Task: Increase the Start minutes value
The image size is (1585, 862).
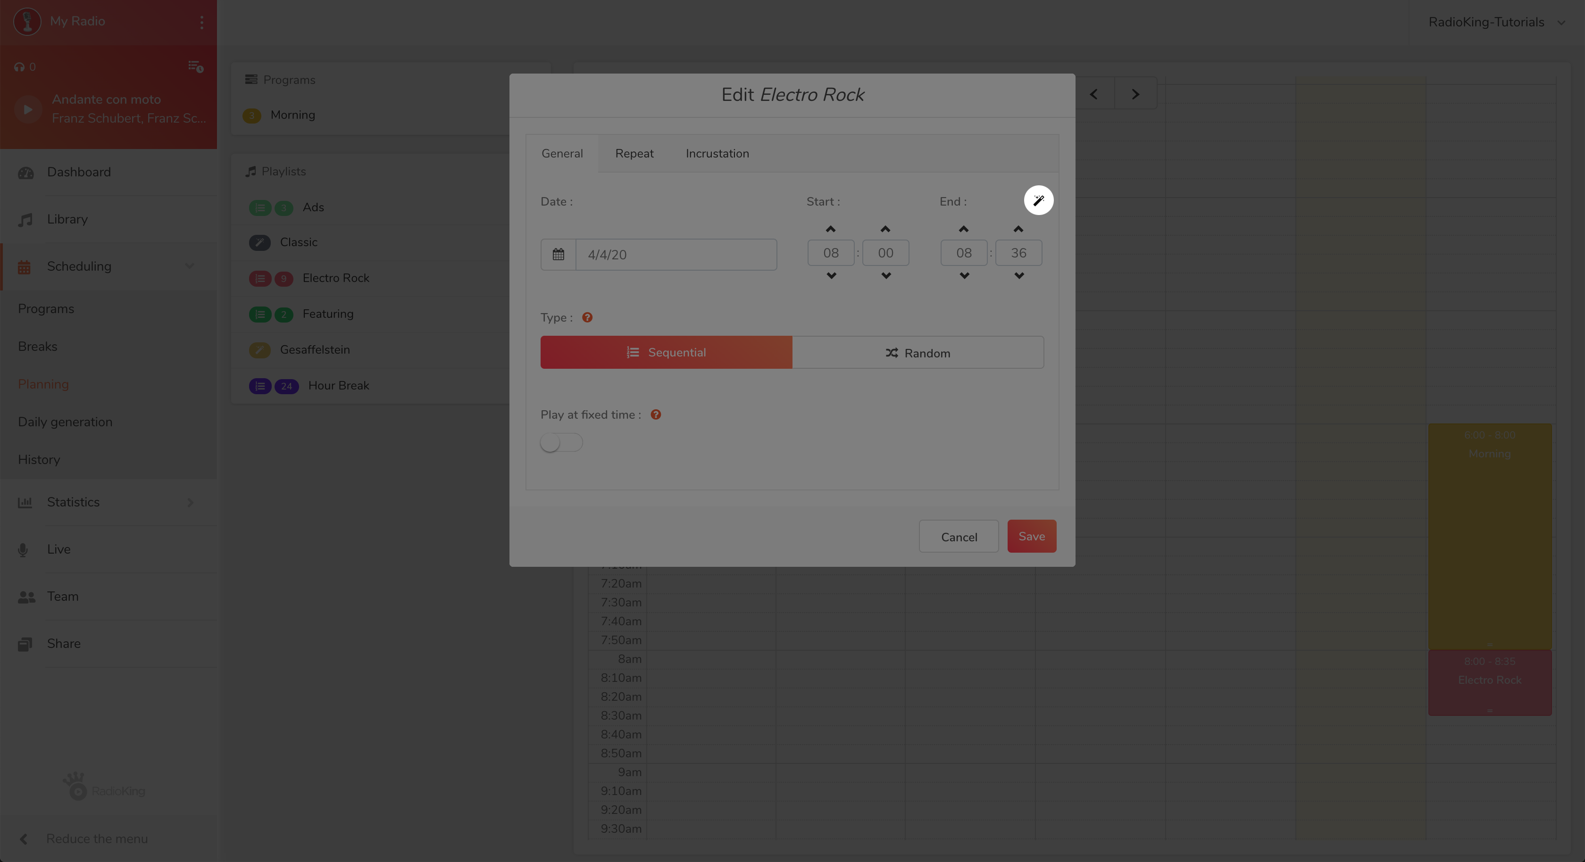Action: (x=885, y=229)
